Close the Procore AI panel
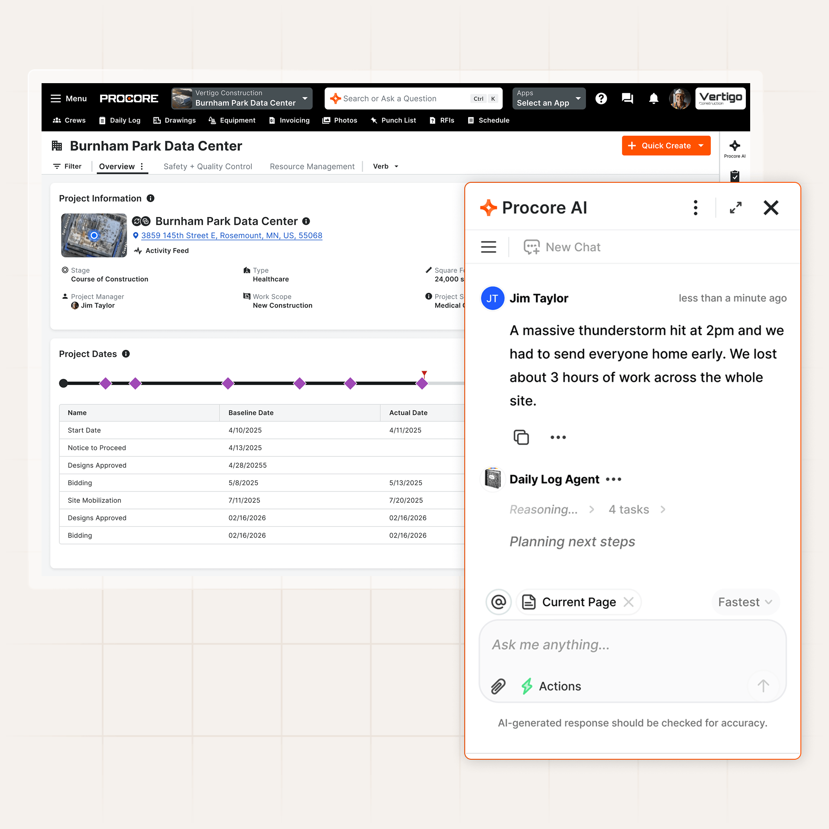829x829 pixels. coord(771,208)
